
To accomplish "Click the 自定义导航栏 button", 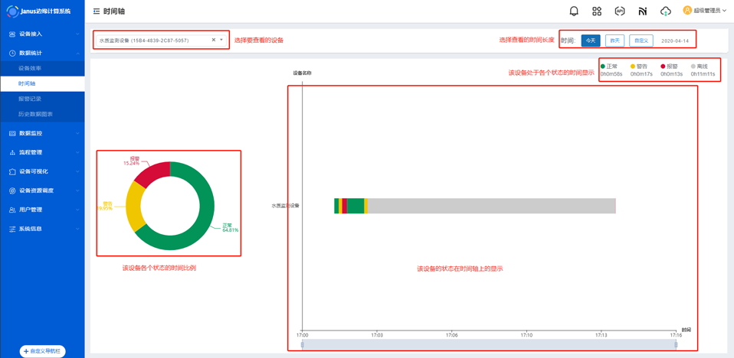I will 42,351.
